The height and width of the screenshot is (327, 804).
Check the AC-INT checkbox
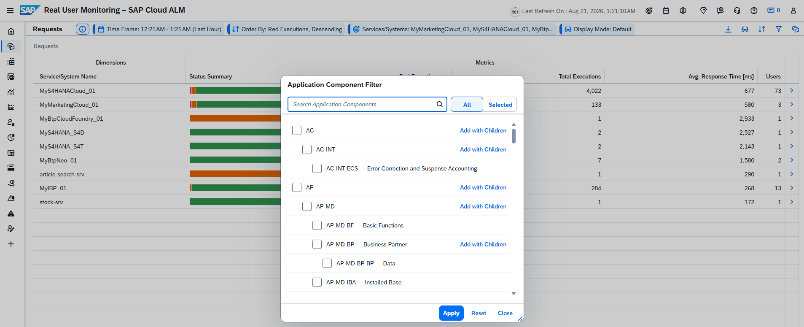[307, 149]
